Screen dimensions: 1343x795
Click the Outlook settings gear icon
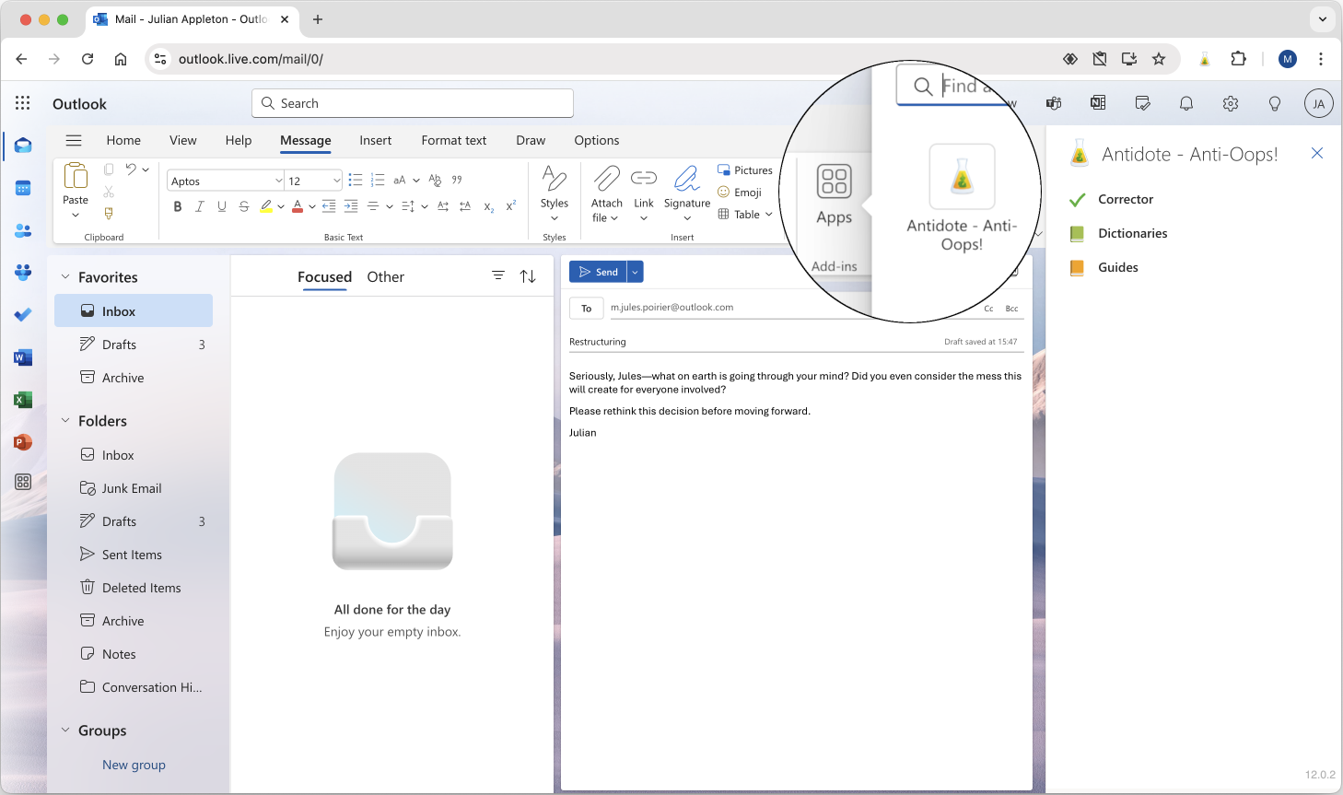pos(1230,104)
